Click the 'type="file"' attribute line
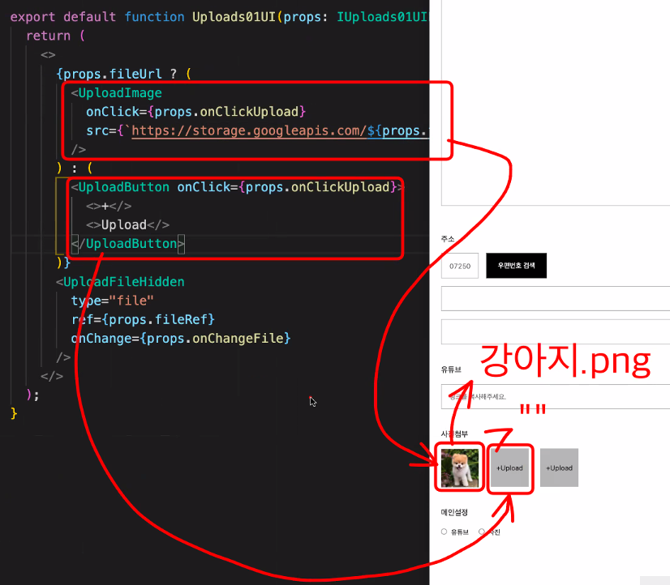 click(x=113, y=301)
